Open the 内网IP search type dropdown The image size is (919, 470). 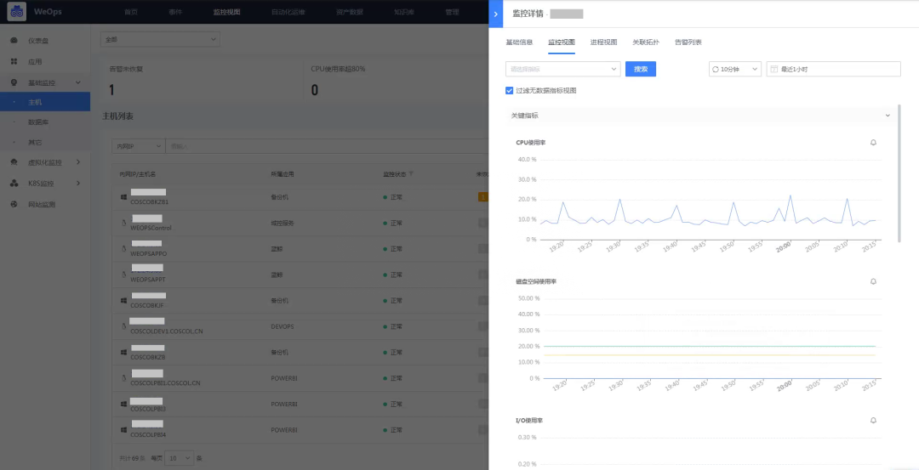(139, 146)
